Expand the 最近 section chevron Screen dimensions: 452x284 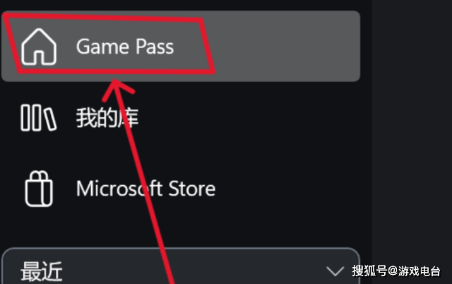pos(335,271)
